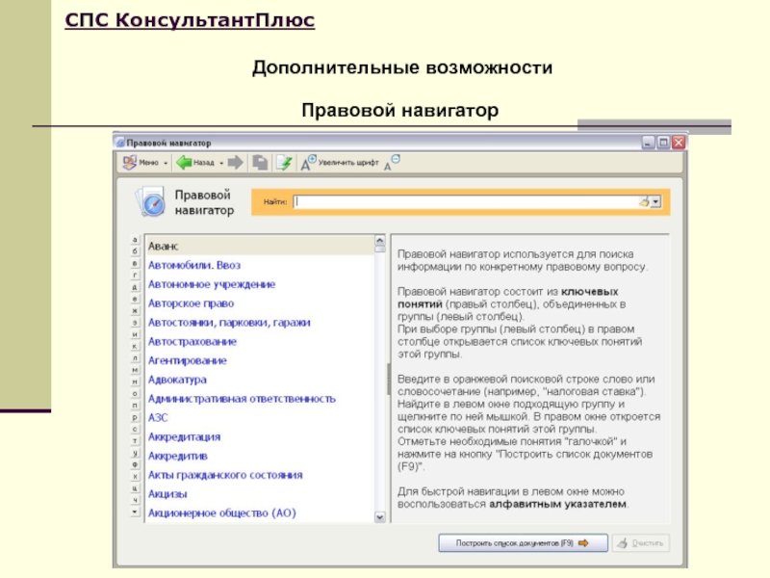770x578 pixels.
Task: Open the Адвокатура group
Action: (x=177, y=380)
